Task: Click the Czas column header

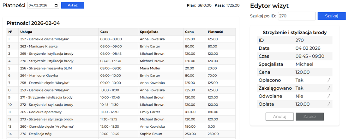Action: 104,32
